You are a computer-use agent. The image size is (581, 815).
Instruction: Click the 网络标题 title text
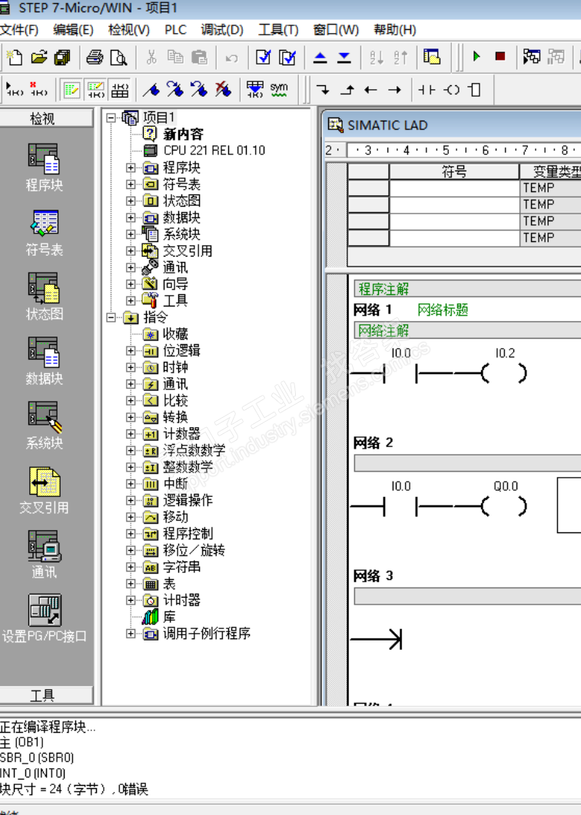coord(443,310)
